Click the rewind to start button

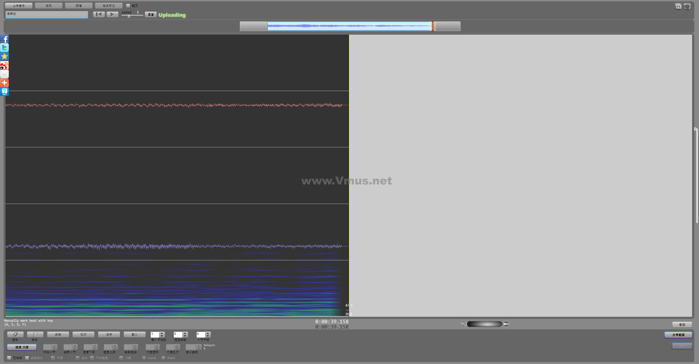click(99, 14)
